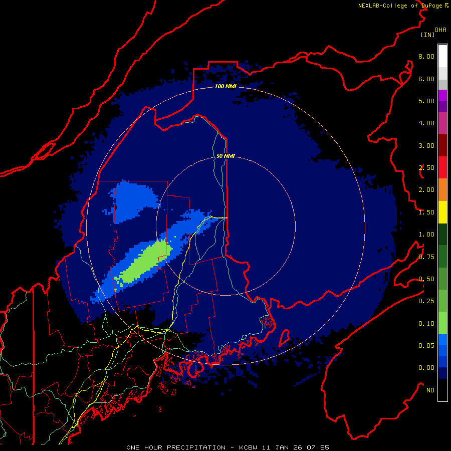451x451 pixels.
Task: Click the [IN] units label
Action: coord(427,35)
